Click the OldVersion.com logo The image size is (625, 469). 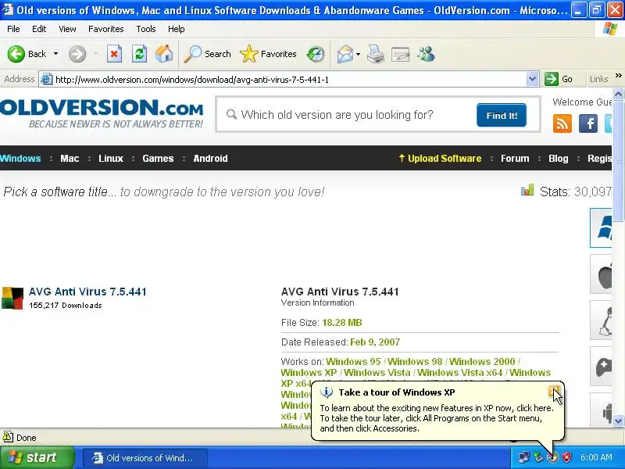pyautogui.click(x=102, y=113)
